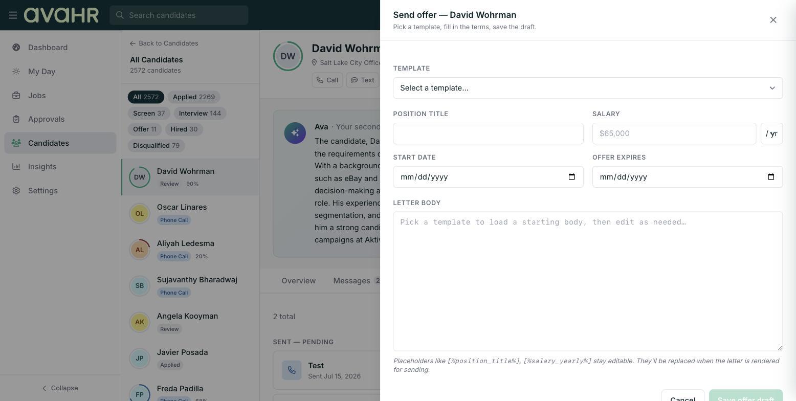This screenshot has height=401, width=796.
Task: Click the Letter Body text area
Action: 588,281
